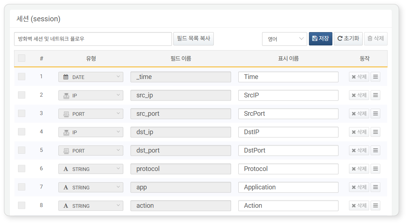Click the 필드 목록 복사 button
The width and height of the screenshot is (407, 224).
(194, 39)
